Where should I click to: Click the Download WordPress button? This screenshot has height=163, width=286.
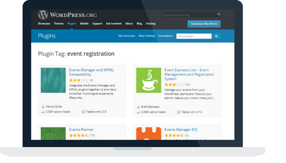(204, 24)
